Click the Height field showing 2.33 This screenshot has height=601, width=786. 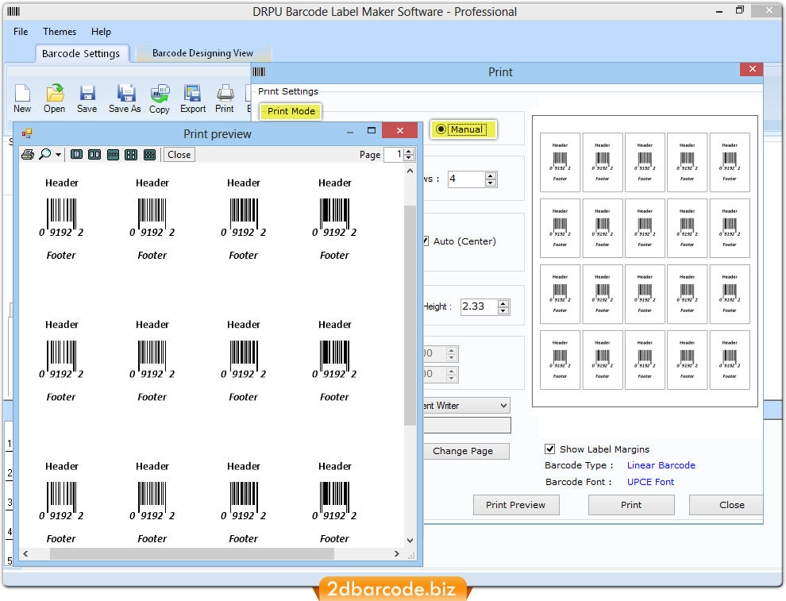tap(479, 306)
